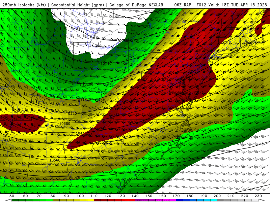Click the 50 value on the color scale
270x202 pixels.
coord(12,196)
